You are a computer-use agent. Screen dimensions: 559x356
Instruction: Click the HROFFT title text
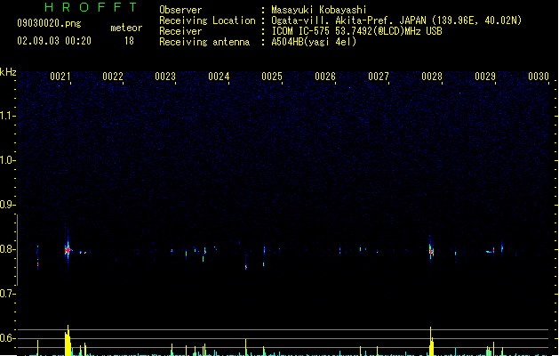point(91,7)
